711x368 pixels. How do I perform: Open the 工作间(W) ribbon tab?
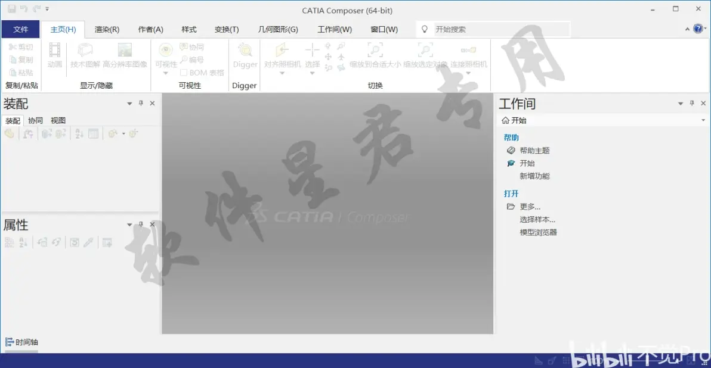tap(335, 29)
